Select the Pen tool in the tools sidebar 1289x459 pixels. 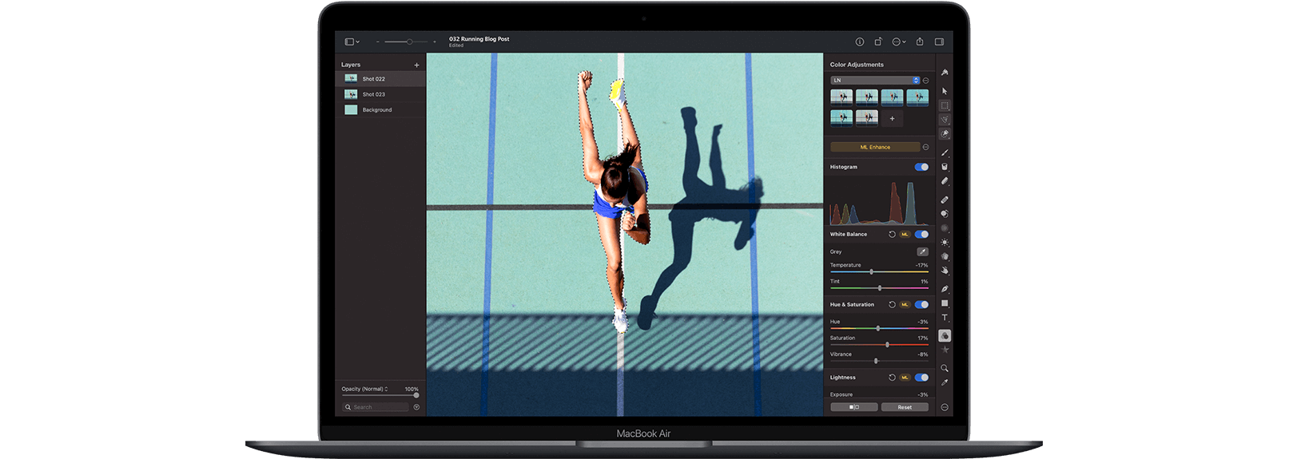(x=945, y=289)
